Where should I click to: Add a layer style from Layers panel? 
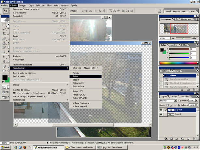166,139
